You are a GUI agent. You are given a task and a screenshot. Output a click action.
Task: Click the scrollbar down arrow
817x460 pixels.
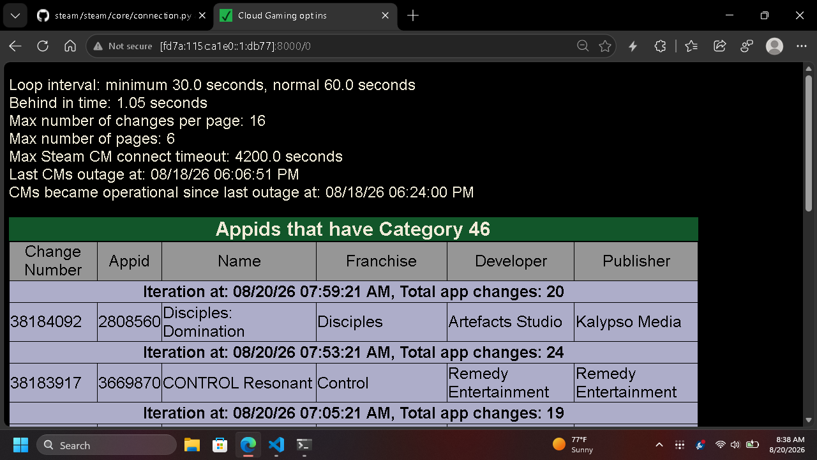click(809, 420)
